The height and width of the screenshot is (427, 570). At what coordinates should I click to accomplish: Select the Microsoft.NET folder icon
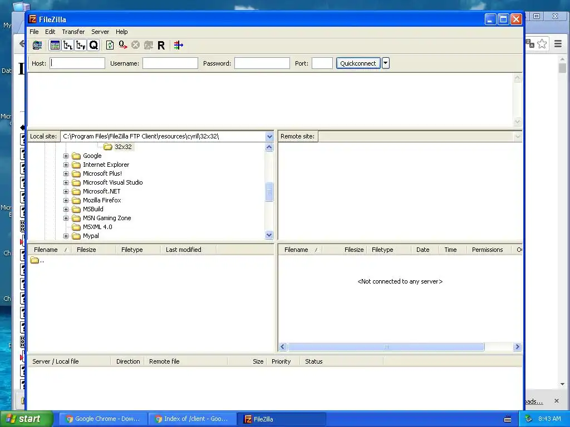(x=76, y=191)
